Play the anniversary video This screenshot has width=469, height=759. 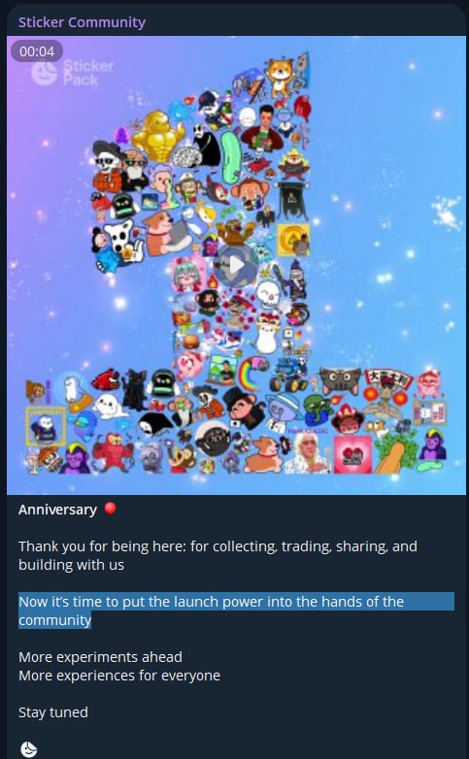click(236, 265)
